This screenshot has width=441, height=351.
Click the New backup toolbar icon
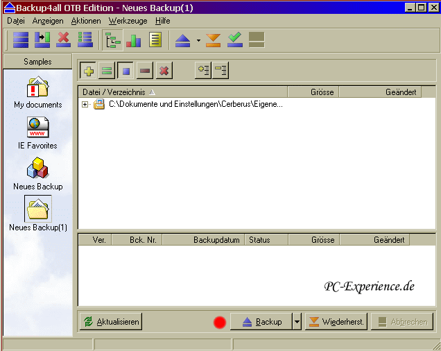(21, 40)
